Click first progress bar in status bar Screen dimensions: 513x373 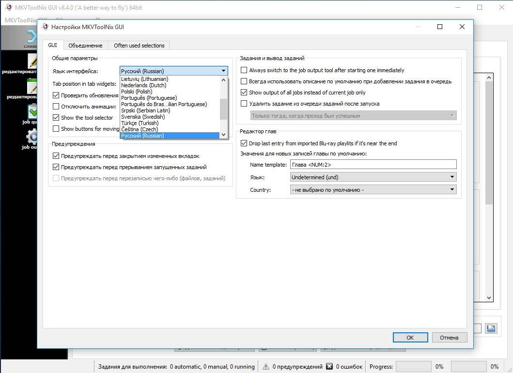coord(414,366)
